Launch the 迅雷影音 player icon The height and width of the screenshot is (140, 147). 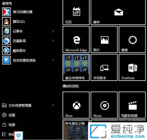coord(6,41)
